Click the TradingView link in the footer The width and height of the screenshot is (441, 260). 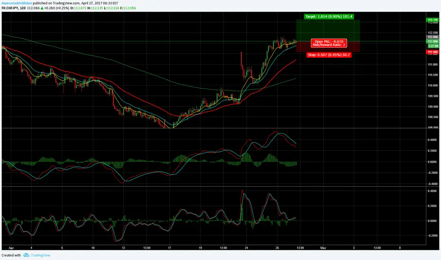tap(41, 255)
